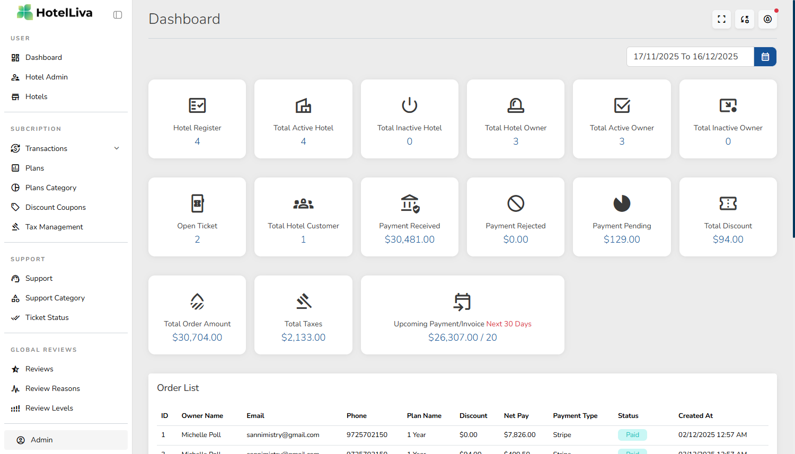795x454 pixels.
Task: Click the HotelLiva logo
Action: [x=55, y=13]
